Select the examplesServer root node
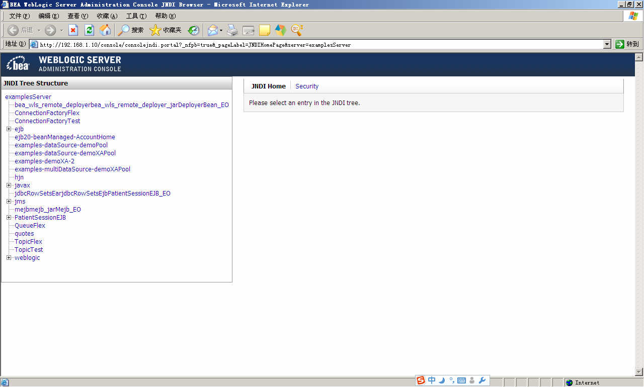Viewport: 644px width, 387px height. tap(28, 97)
